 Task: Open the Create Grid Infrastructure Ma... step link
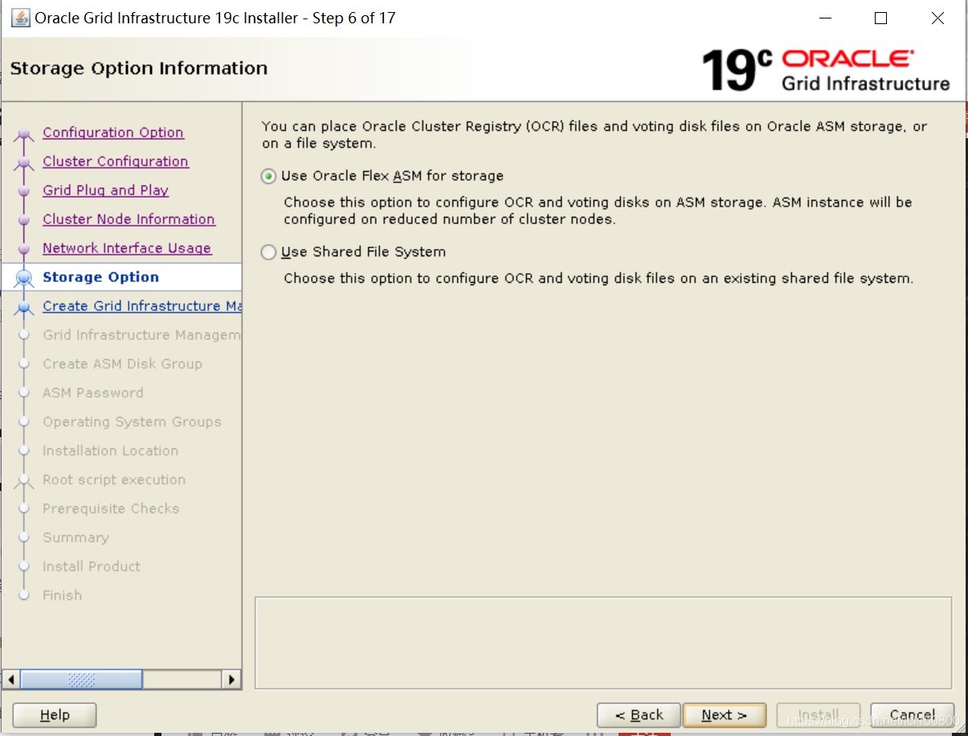tap(142, 306)
